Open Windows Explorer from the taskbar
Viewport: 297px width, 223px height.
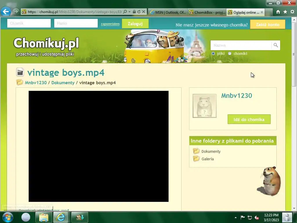click(x=44, y=217)
